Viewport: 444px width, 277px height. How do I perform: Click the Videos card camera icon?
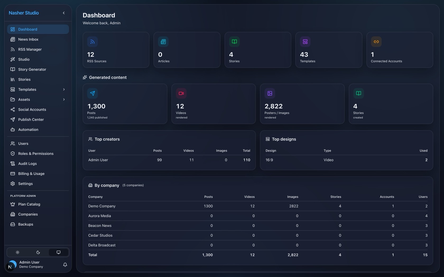[181, 93]
